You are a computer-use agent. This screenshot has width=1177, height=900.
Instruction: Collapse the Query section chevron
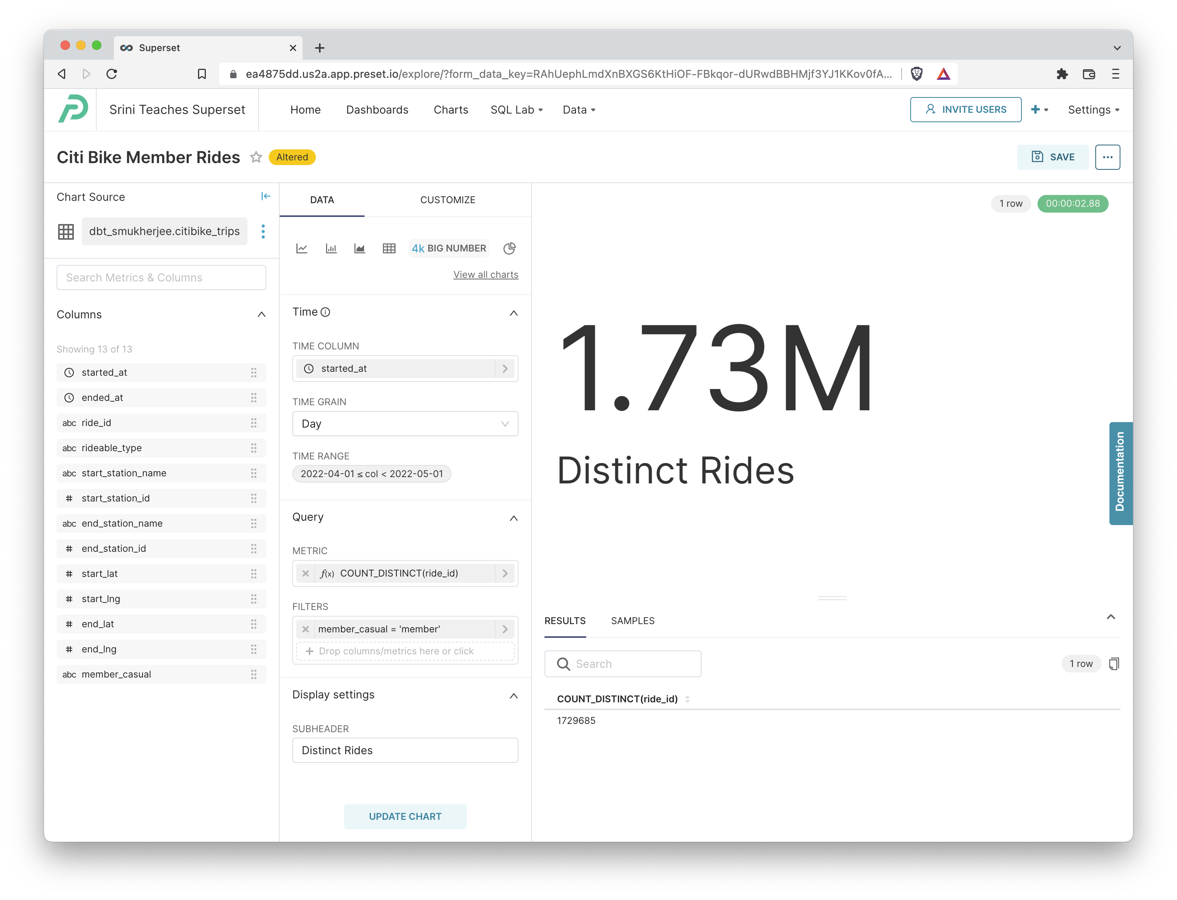coord(513,518)
